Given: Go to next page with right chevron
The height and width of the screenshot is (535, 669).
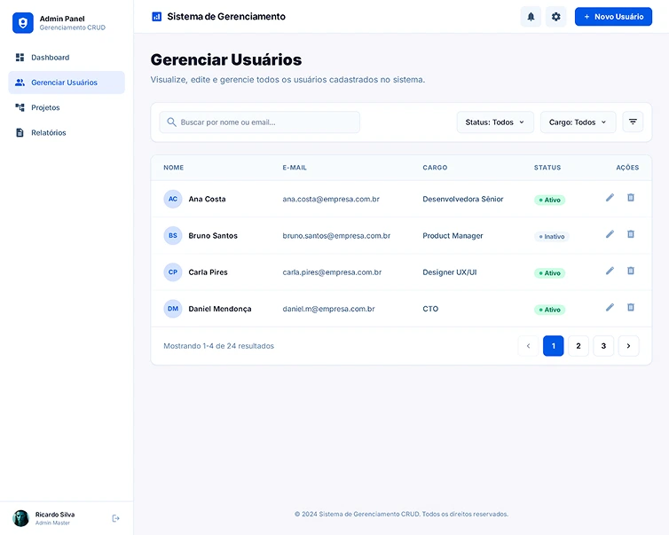Looking at the screenshot, I should pyautogui.click(x=628, y=346).
